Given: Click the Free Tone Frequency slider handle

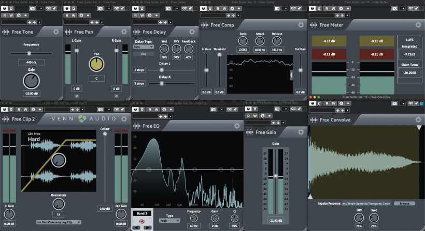Looking at the screenshot, I should (30, 53).
